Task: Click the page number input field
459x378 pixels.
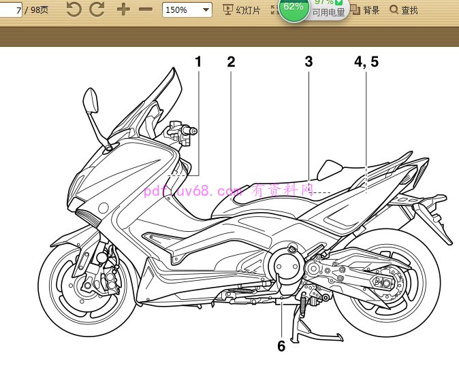Action: click(10, 10)
